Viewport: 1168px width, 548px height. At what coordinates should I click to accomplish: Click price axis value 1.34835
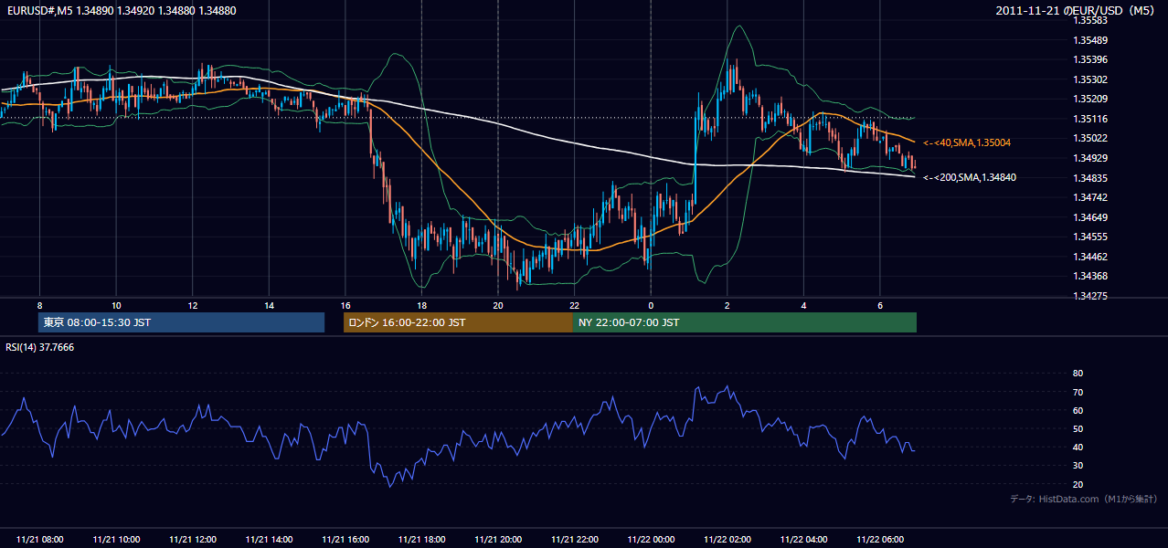[1090, 178]
